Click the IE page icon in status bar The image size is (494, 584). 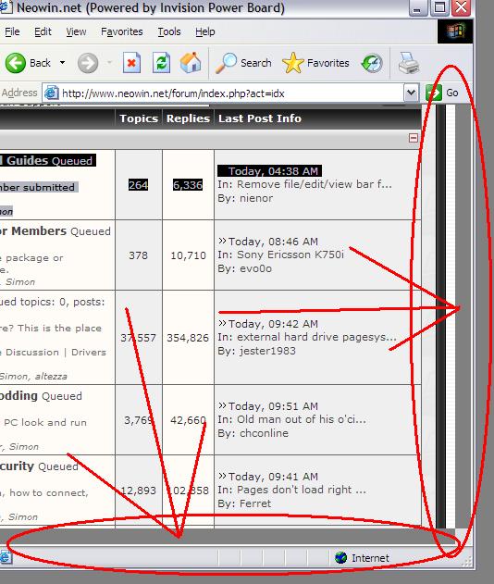(x=6, y=557)
